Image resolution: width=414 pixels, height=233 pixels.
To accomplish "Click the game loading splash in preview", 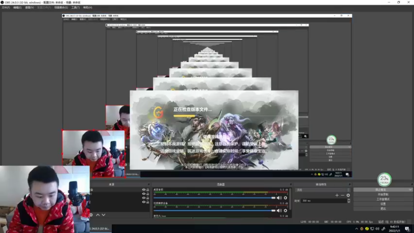I will (214, 130).
